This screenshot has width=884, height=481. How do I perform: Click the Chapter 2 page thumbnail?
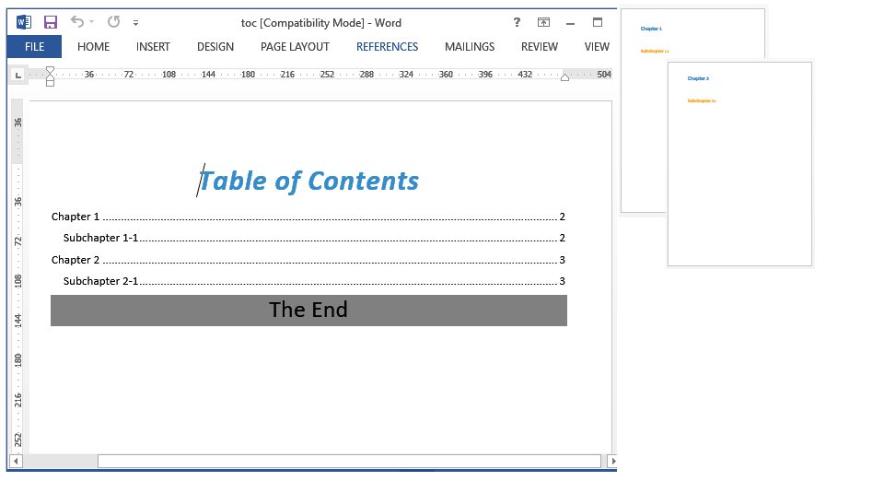click(739, 164)
